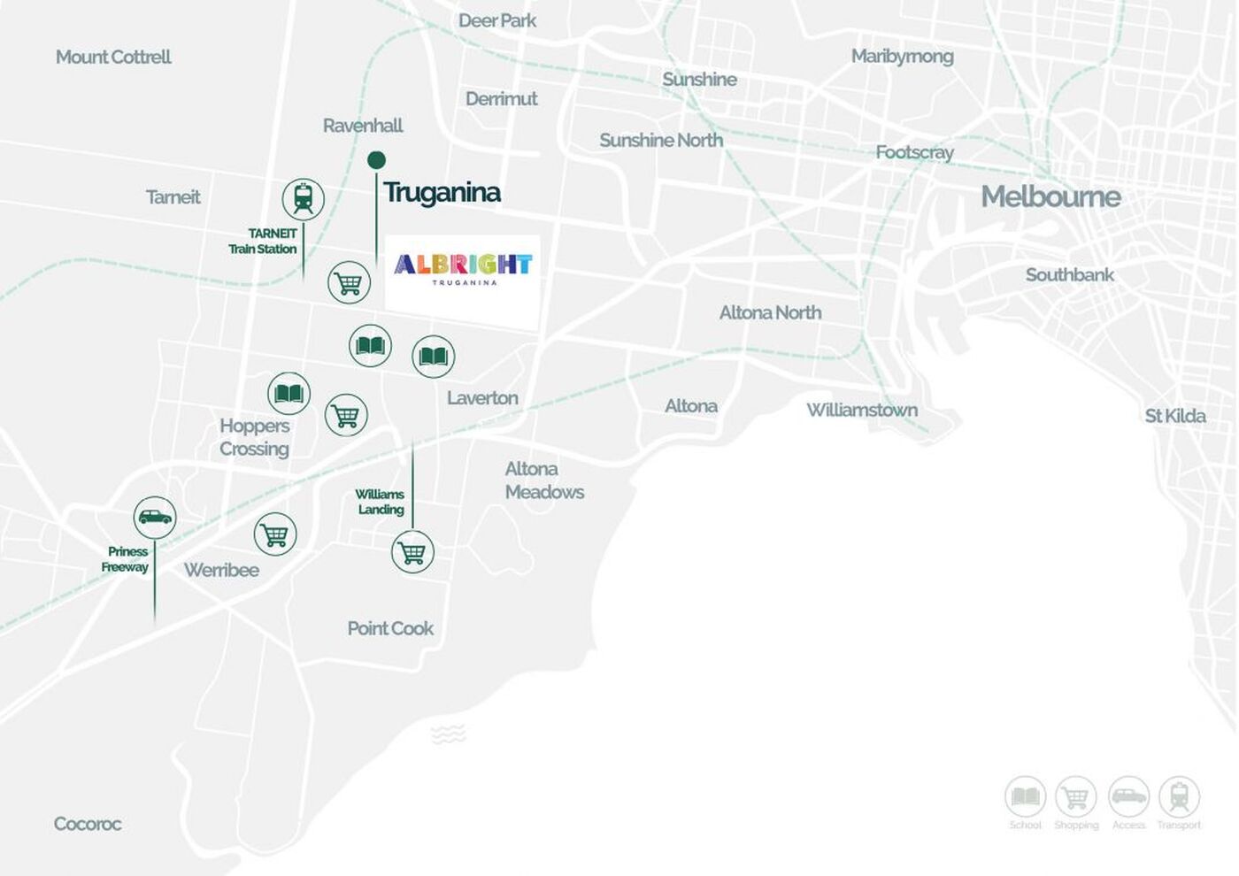Click the Princes Freeway car icon

(x=155, y=517)
